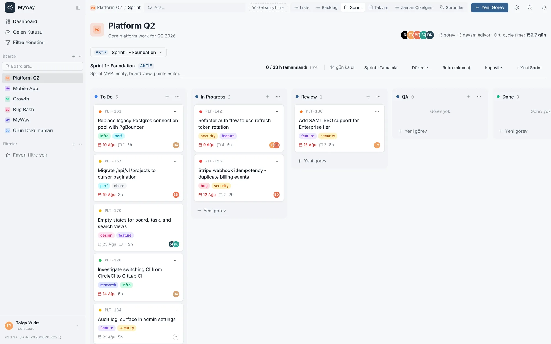551x344 pixels.
Task: Add a task to the To Do column via plus
Action: click(x=167, y=97)
